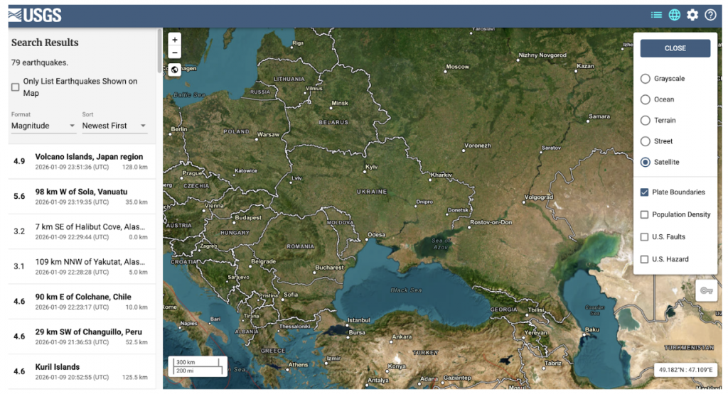Select the 98 km W of Sola, Vanuatu earthquake
The height and width of the screenshot is (394, 728).
81,196
